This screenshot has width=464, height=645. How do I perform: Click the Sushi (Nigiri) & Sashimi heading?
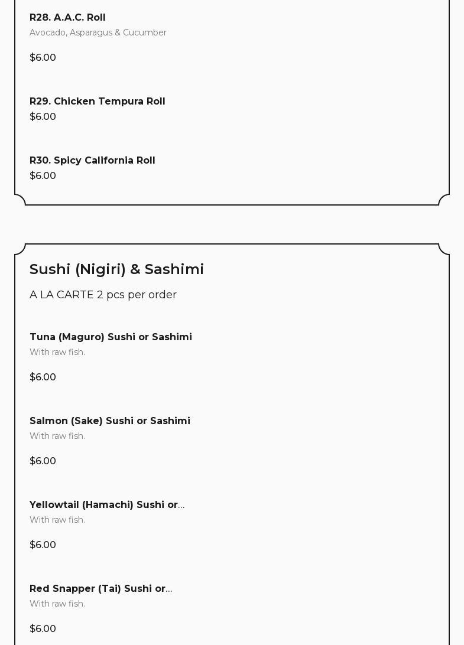[x=116, y=269]
